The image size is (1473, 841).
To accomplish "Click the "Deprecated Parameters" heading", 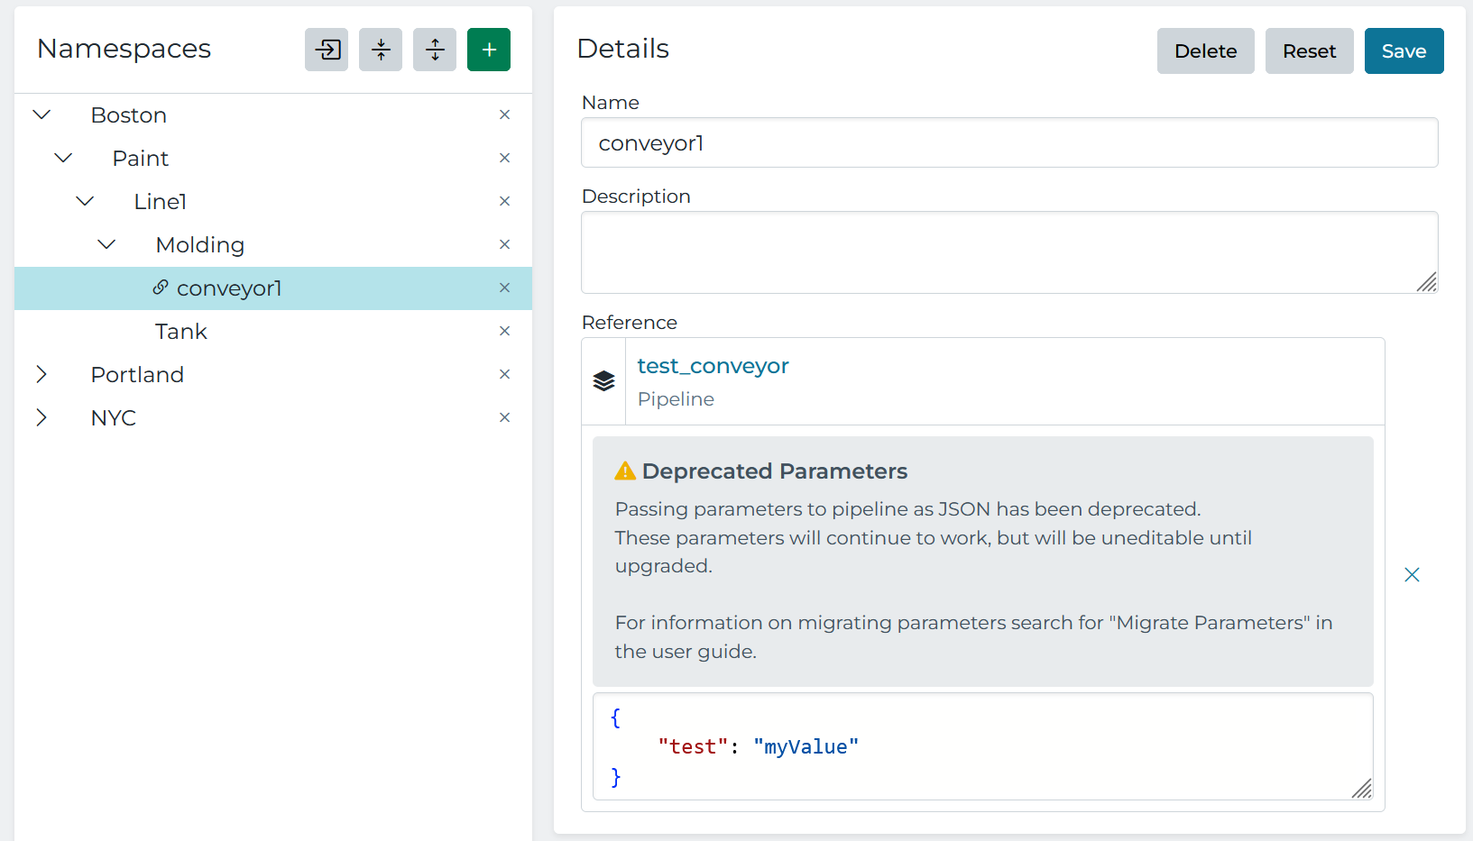I will coord(775,471).
